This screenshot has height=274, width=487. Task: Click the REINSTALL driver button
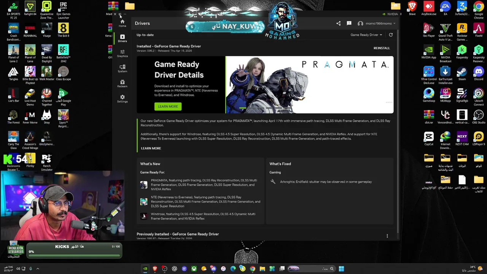[x=382, y=48]
